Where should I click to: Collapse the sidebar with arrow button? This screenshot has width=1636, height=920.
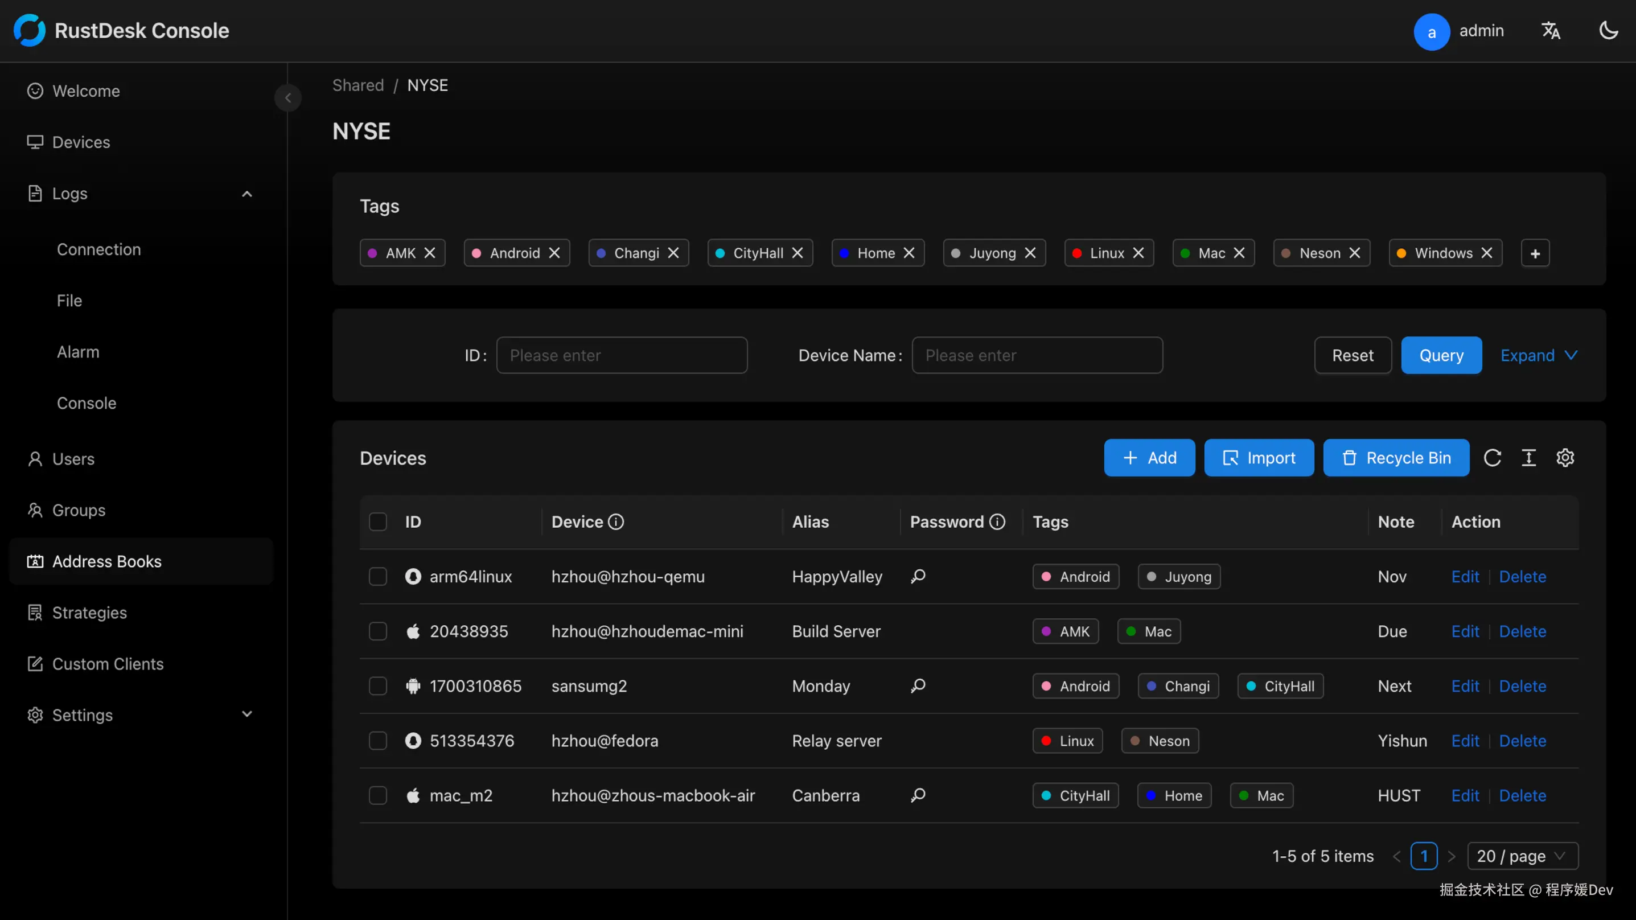287,98
